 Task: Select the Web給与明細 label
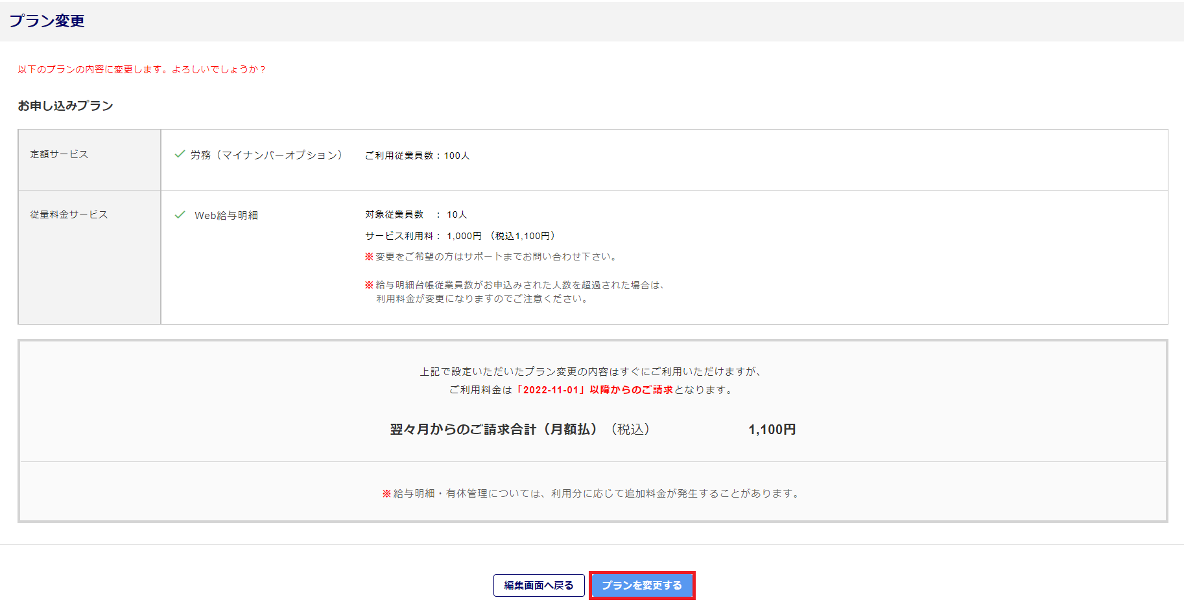pos(226,215)
